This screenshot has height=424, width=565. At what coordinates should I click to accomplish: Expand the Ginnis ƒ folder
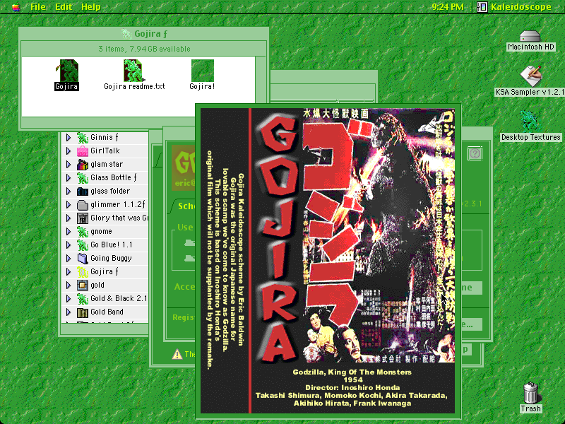coord(68,137)
